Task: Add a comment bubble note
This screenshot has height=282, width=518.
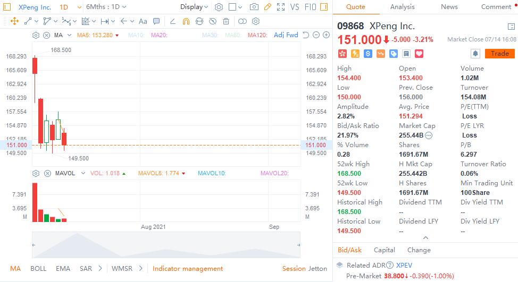Action: coord(156,21)
